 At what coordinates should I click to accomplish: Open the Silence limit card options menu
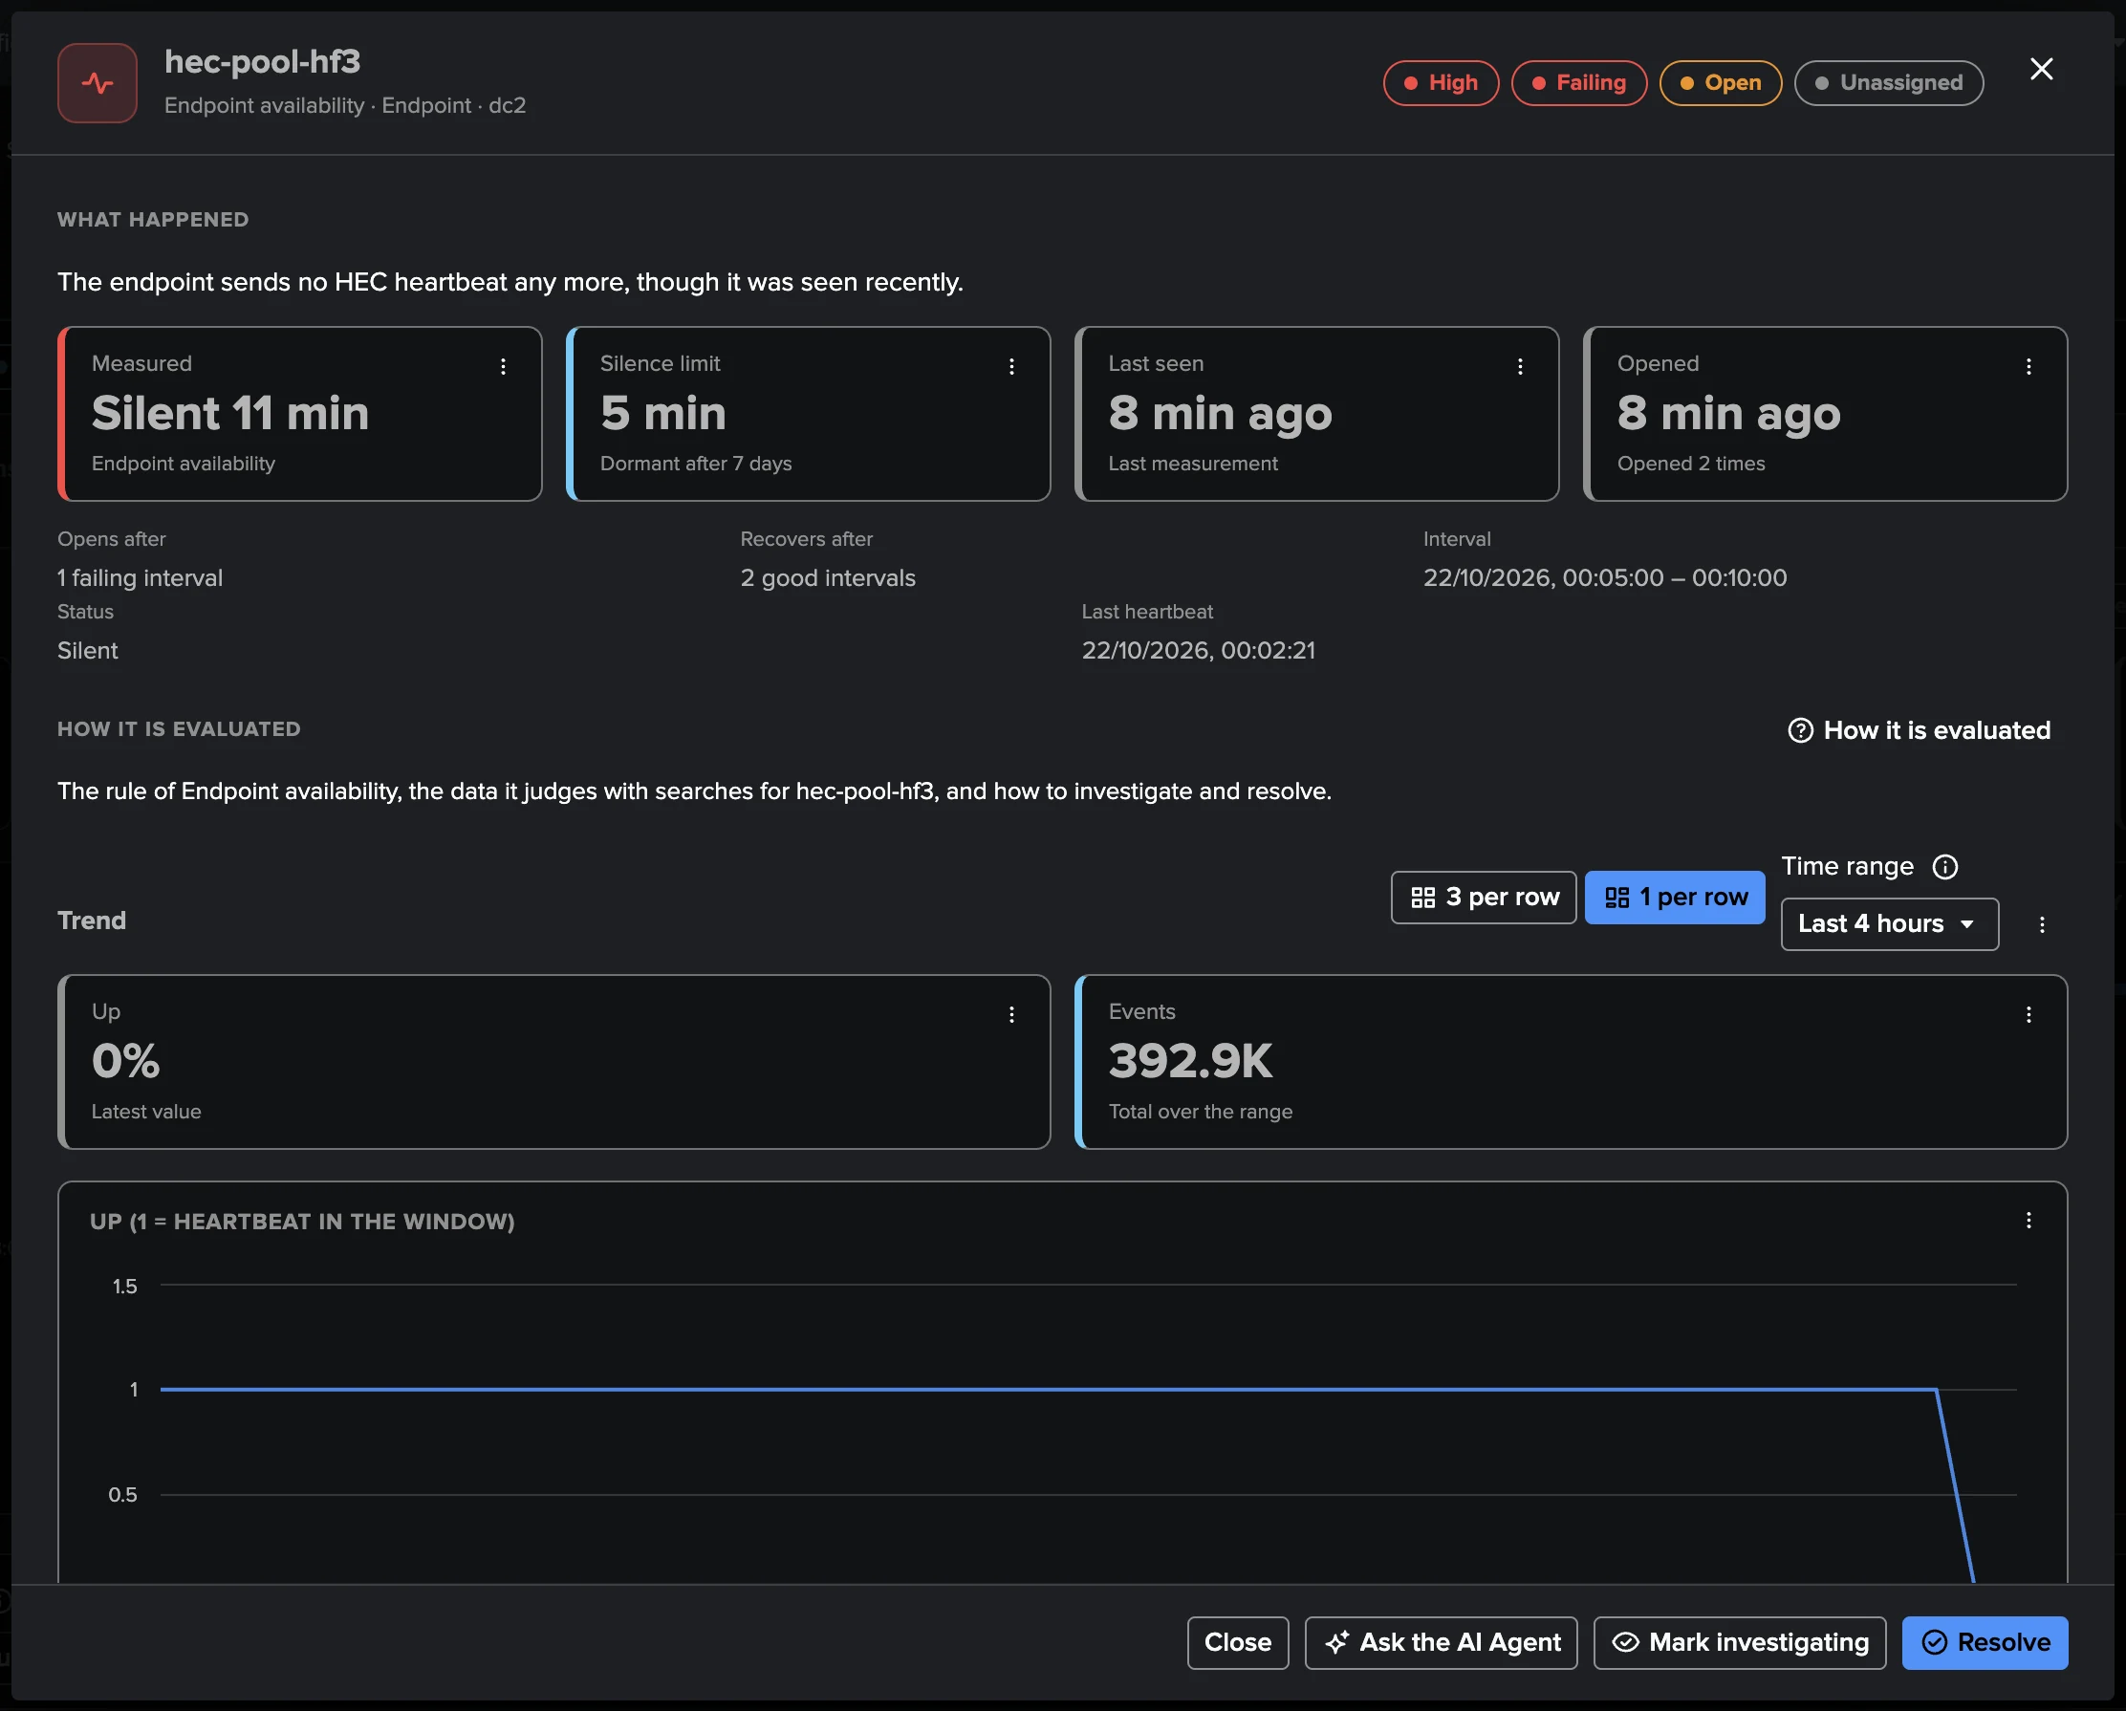click(1010, 367)
